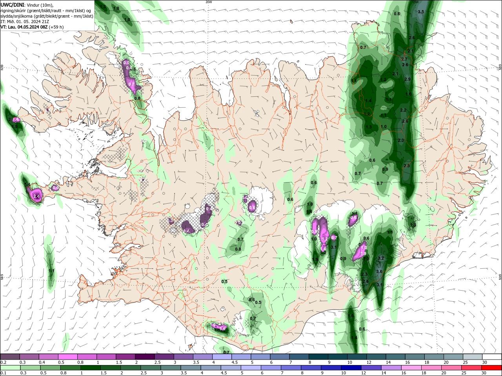
Task: Pick the top legend swatch between 0.3 and 0.4
Action: pos(29,357)
